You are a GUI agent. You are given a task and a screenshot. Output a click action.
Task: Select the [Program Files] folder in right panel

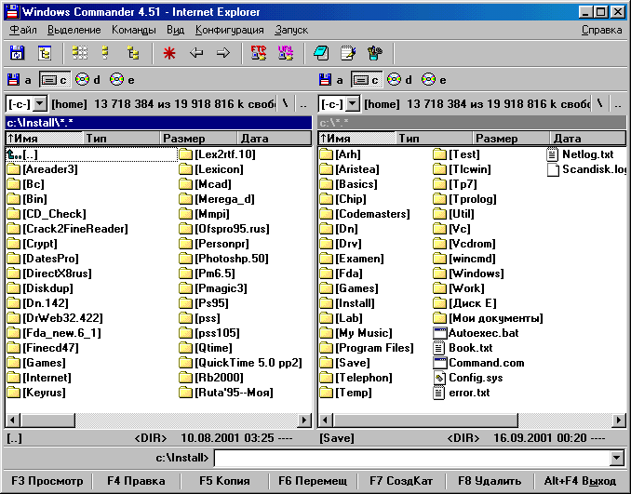[x=367, y=348]
